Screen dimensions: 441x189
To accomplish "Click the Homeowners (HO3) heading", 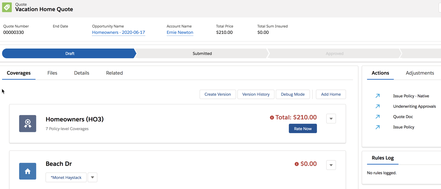I will click(x=75, y=119).
